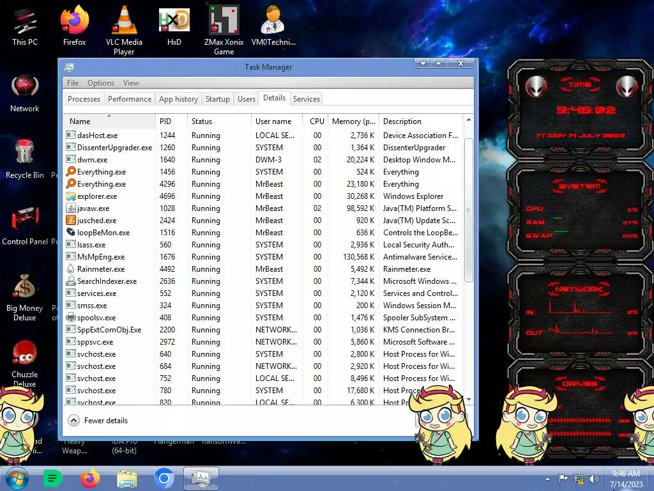Image resolution: width=654 pixels, height=491 pixels.
Task: Click the Task Manager title bar icon
Action: click(x=69, y=67)
